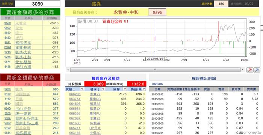This screenshot has width=263, height=135.
Task: Click profit value 696.0 for 永豐22
Action: tap(141, 94)
